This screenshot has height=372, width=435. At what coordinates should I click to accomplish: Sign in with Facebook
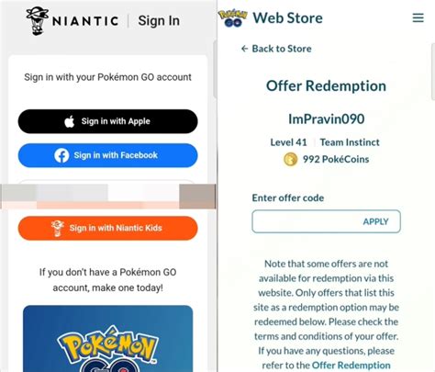coord(107,155)
